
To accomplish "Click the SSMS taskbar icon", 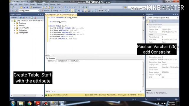I will pos(54,103).
